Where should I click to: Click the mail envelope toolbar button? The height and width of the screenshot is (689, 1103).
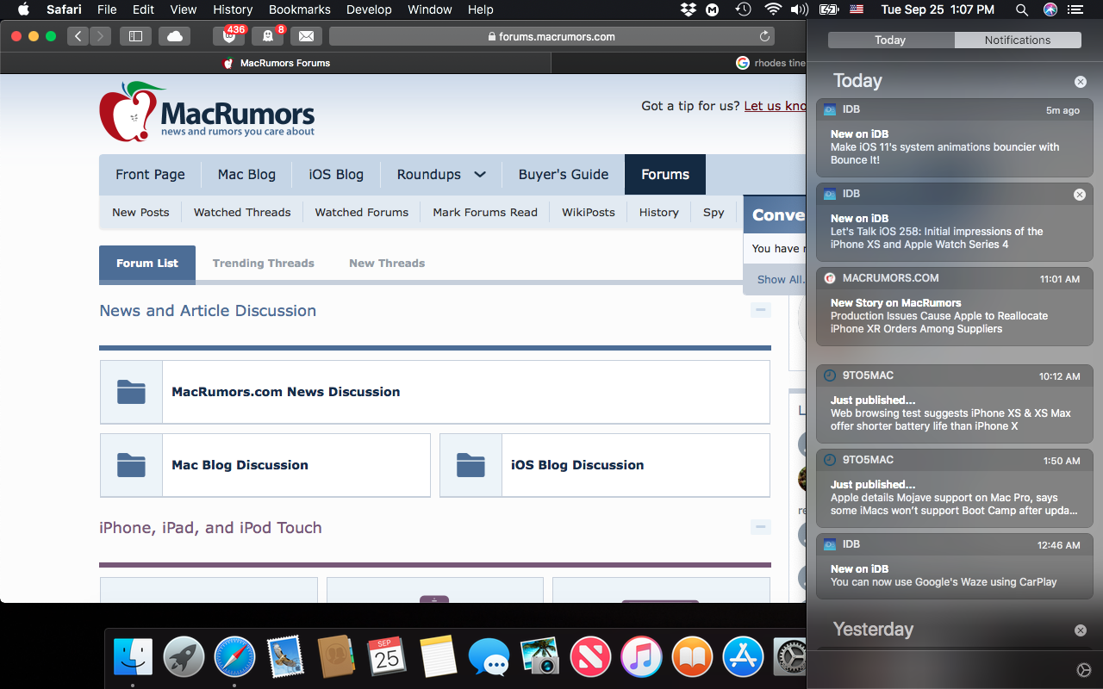[x=306, y=36]
